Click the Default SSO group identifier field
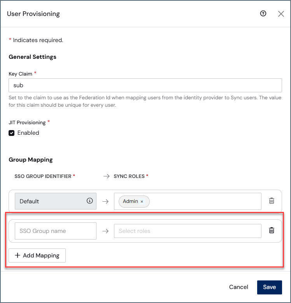291x303 pixels. [x=56, y=201]
